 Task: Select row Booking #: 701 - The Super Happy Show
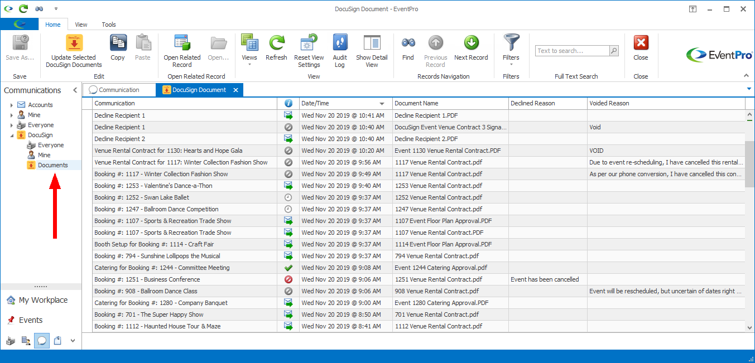coord(419,314)
